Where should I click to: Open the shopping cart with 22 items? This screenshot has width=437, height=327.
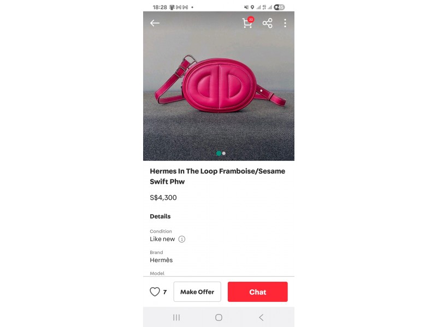pyautogui.click(x=248, y=23)
